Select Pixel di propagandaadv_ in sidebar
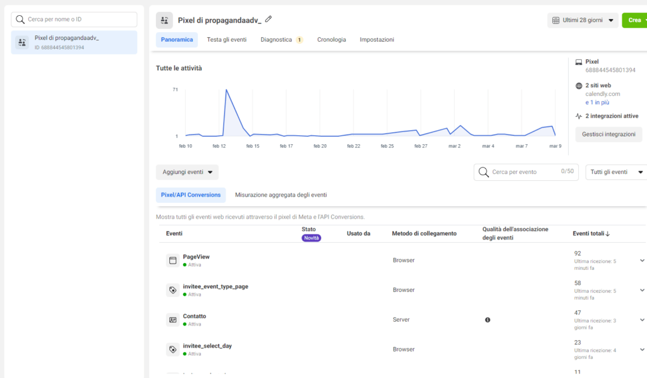The width and height of the screenshot is (647, 378). click(x=75, y=42)
